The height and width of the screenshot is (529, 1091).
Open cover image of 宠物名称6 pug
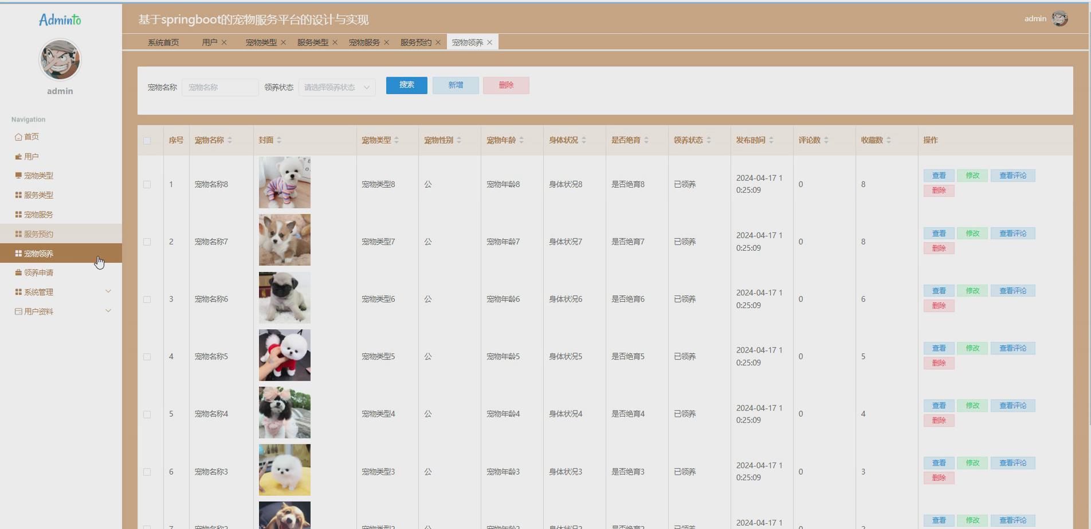point(285,298)
